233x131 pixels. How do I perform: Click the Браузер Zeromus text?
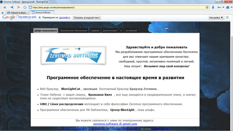(143, 89)
